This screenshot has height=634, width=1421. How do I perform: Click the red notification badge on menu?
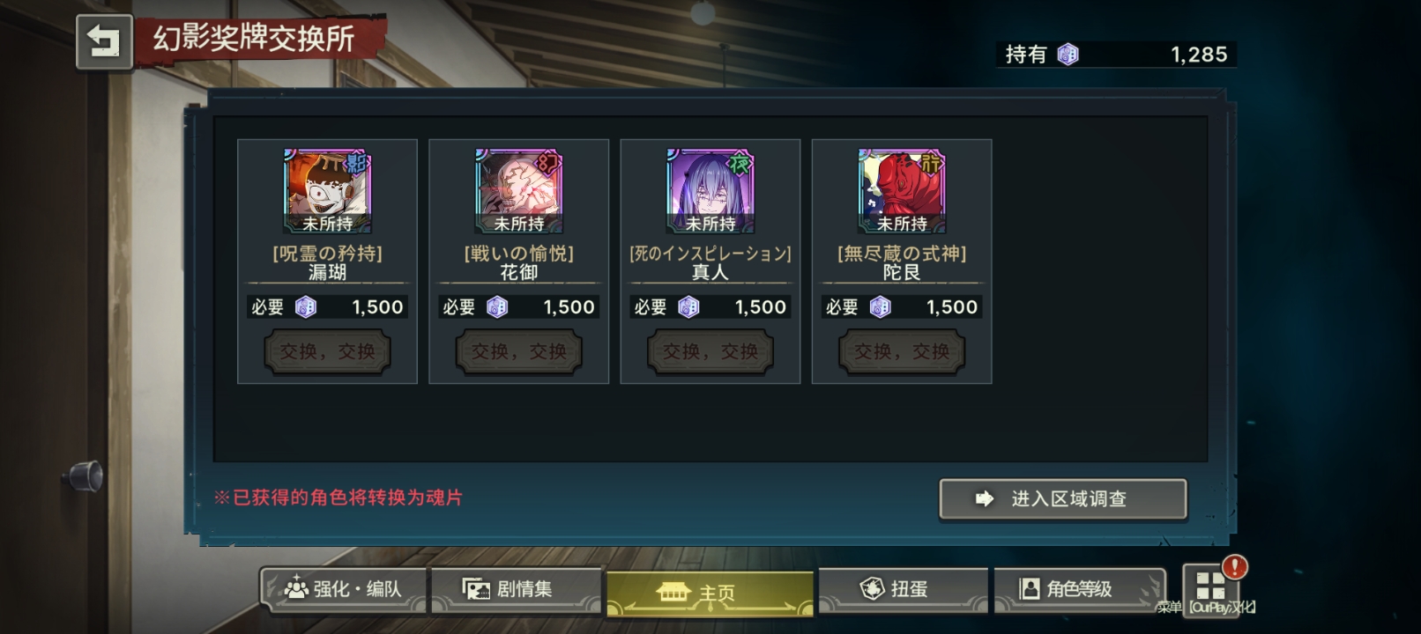point(1234,567)
